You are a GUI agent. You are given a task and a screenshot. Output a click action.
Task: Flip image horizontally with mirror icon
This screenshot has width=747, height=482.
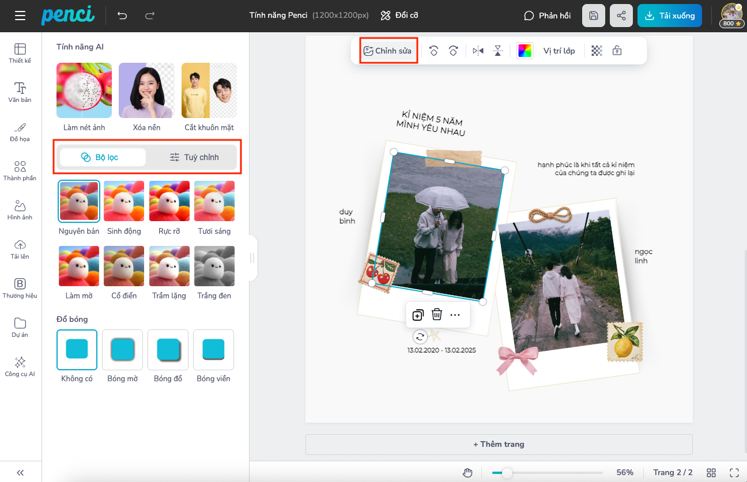478,51
